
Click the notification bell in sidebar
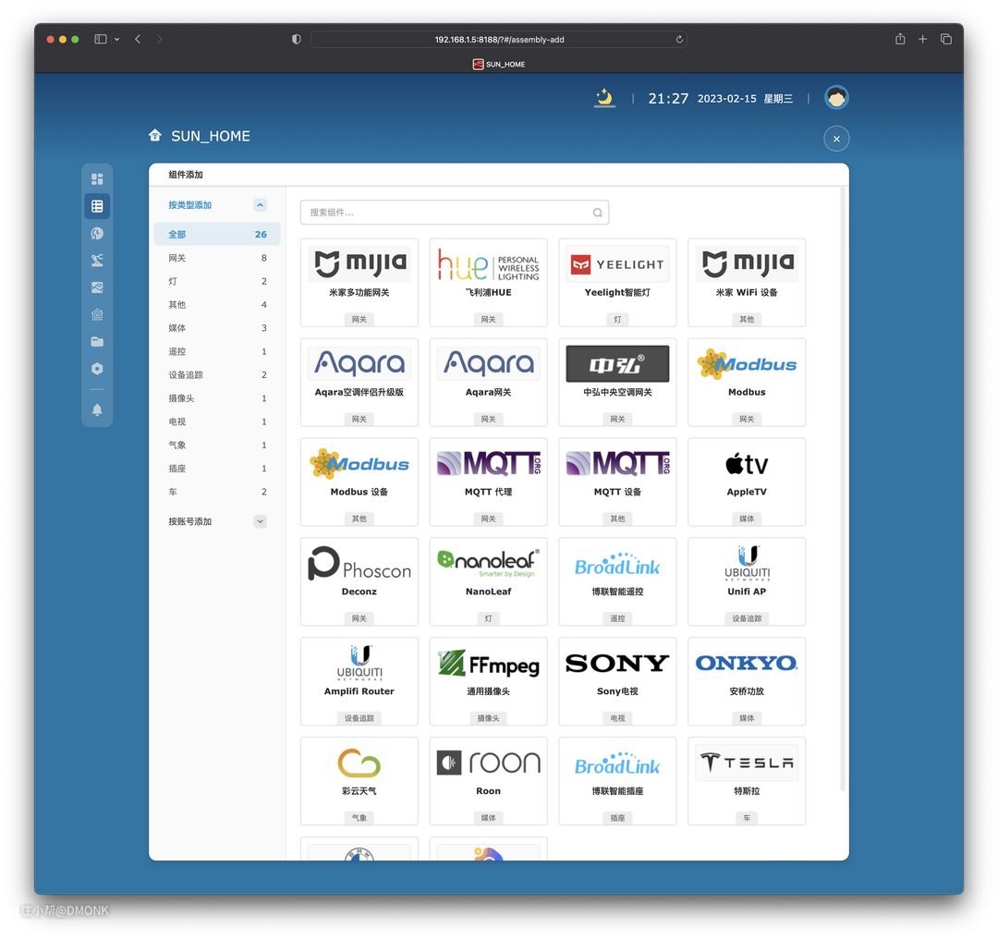[x=97, y=409]
